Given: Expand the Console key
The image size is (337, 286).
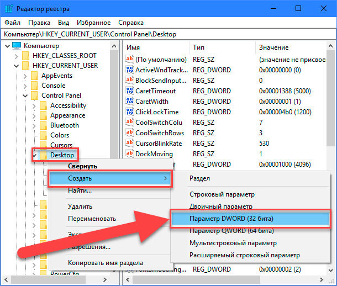Looking at the screenshot, I should click(25, 86).
